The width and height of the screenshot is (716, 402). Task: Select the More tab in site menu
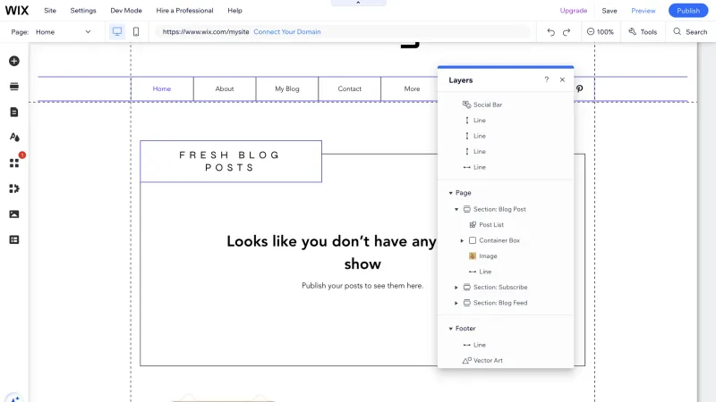pos(412,88)
